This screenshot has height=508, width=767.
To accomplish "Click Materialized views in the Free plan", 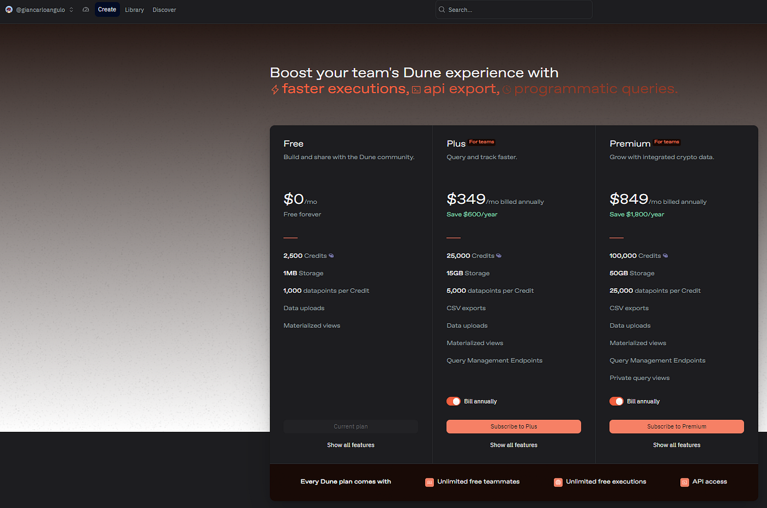I will 312,326.
